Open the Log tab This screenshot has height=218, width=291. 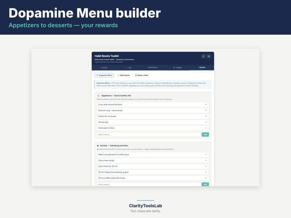point(128,68)
